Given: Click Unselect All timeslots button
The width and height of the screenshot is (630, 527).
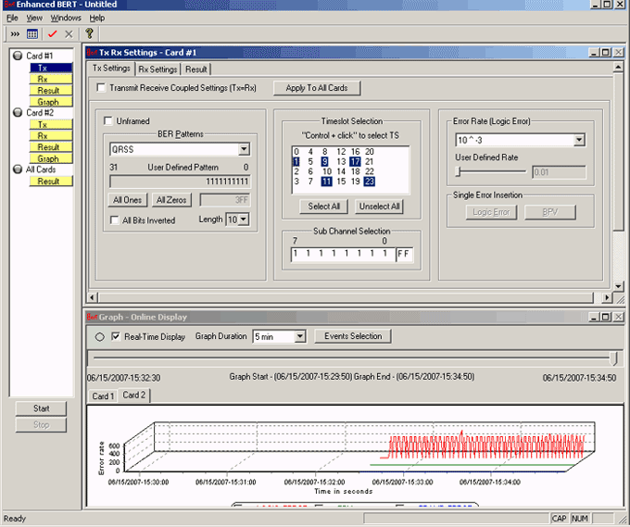Looking at the screenshot, I should 379,207.
